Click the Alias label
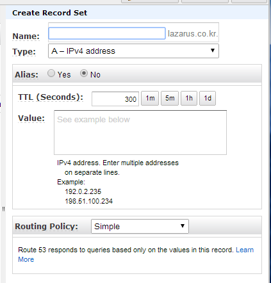Image resolution: width=271 pixels, height=283 pixels. tap(26, 75)
